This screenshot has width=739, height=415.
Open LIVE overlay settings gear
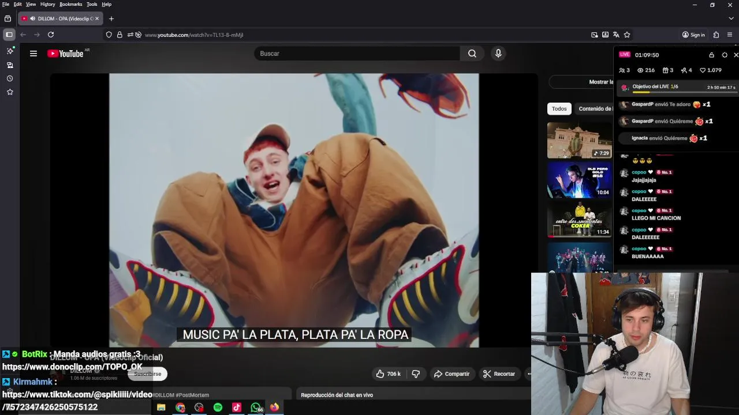coord(725,55)
